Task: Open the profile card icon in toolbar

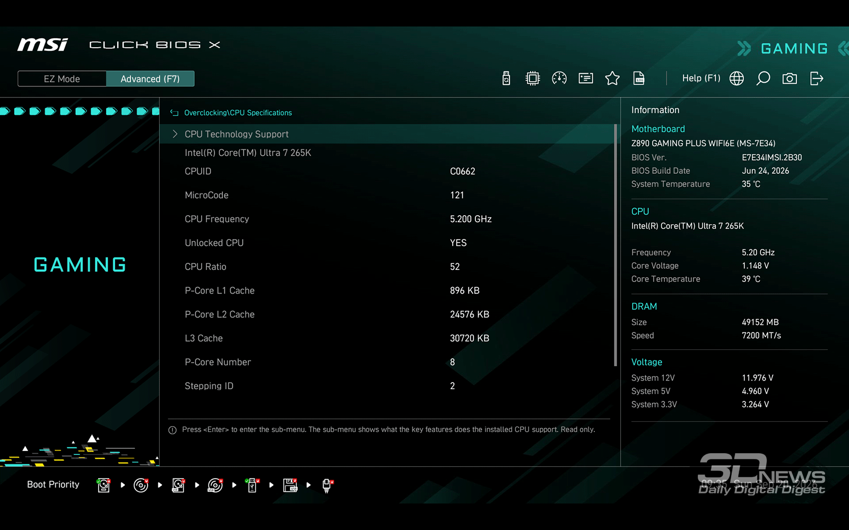Action: [586, 78]
